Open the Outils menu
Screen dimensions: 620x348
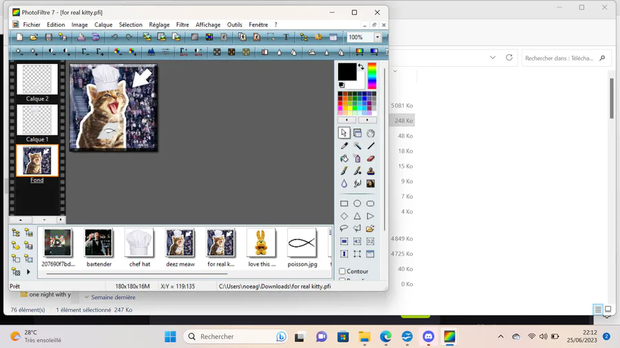pos(234,25)
